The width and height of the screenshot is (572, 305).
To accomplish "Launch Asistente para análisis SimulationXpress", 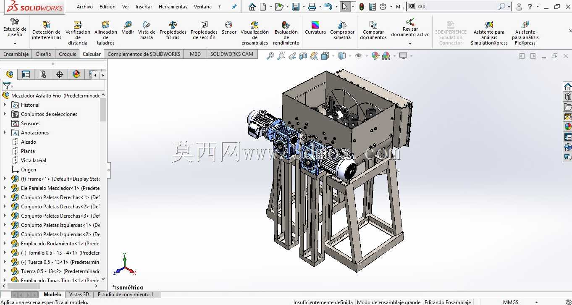I will pos(489,33).
